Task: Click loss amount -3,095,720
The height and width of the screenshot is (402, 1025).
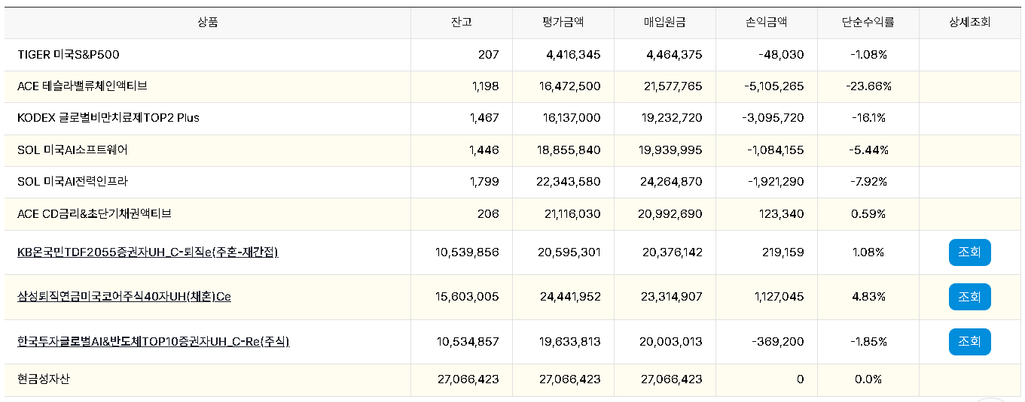Action: click(x=773, y=118)
